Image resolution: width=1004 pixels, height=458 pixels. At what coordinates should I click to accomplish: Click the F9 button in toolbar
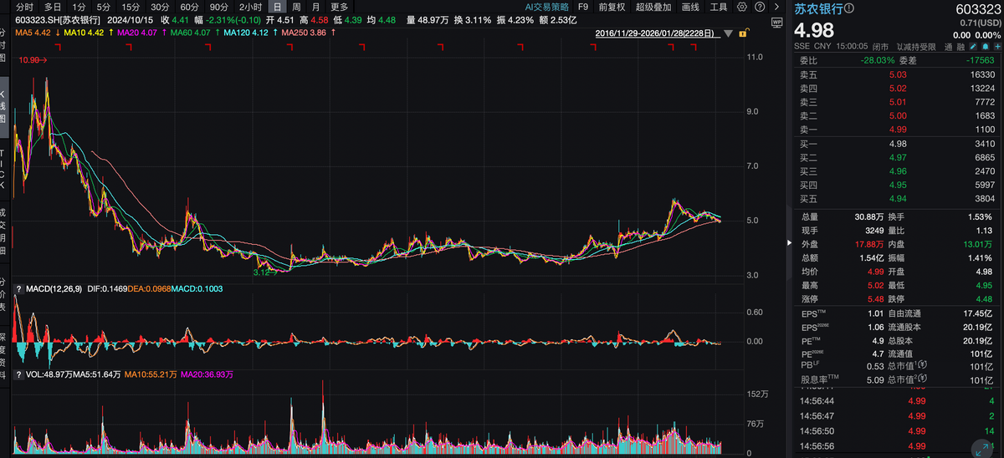(583, 7)
